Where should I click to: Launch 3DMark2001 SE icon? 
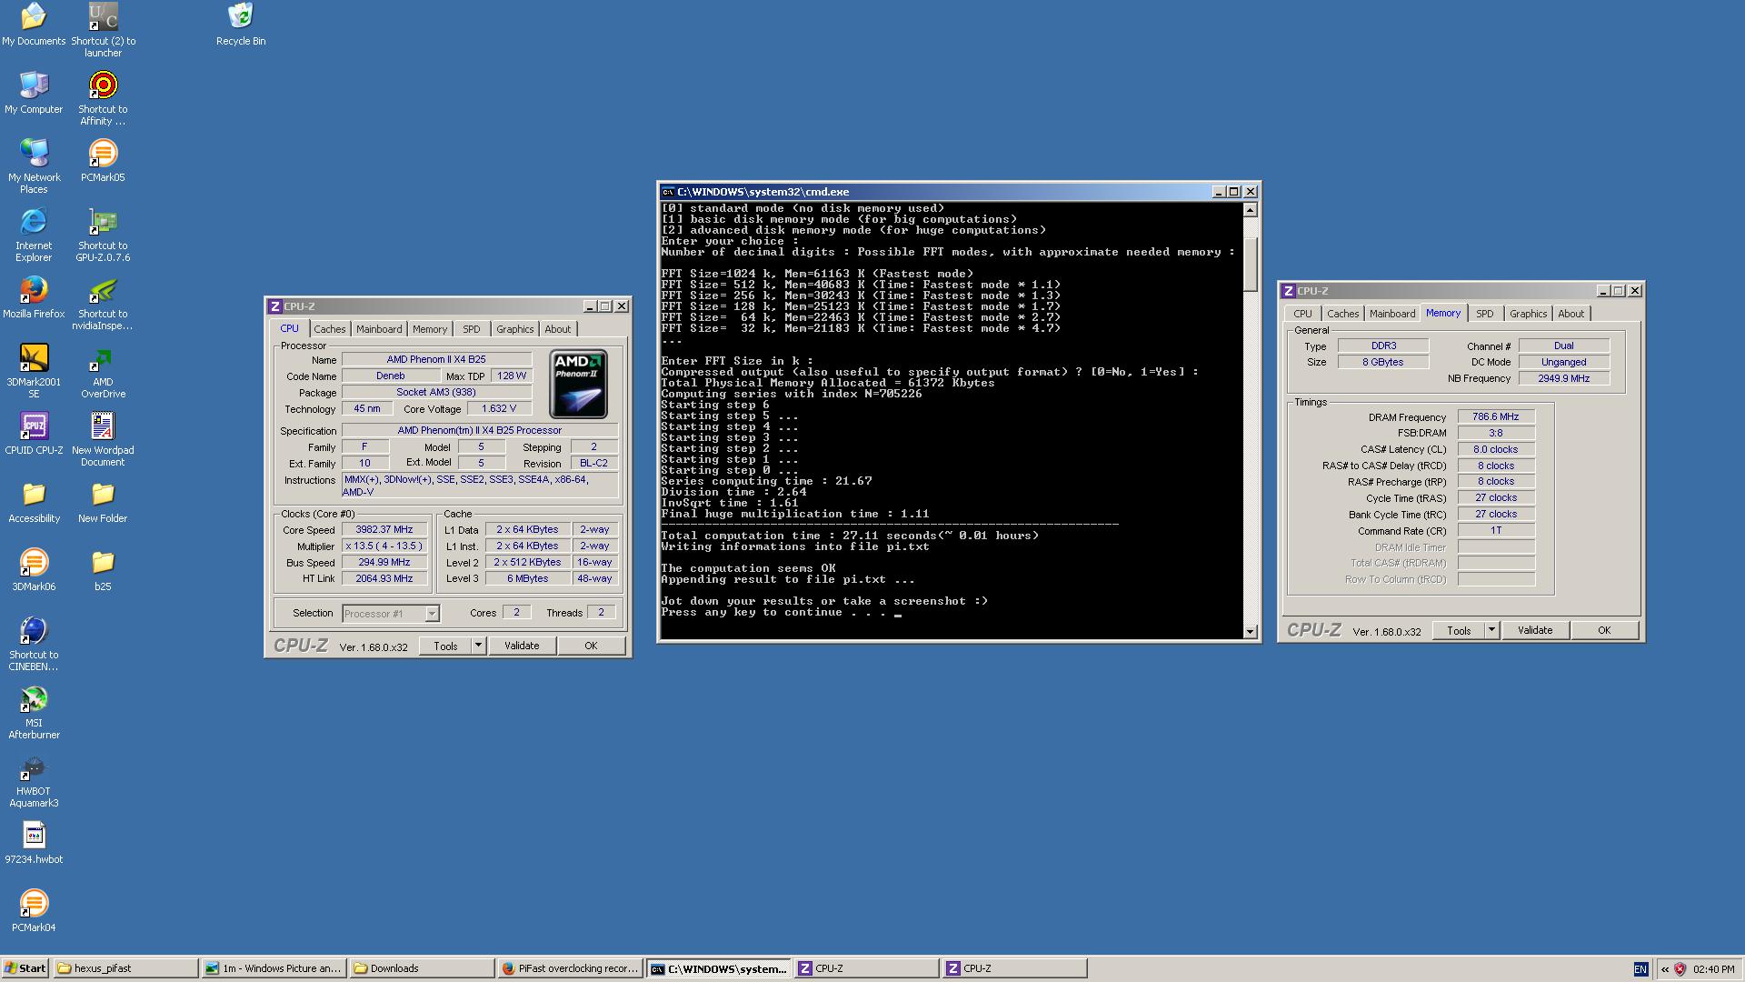click(34, 371)
